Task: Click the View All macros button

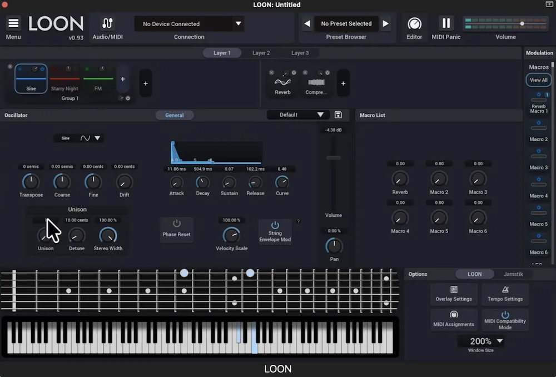Action: point(538,80)
